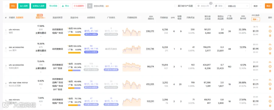Click minus circle icon for utv rear view mirror
The width and height of the screenshot is (274, 110).
click(x=270, y=84)
